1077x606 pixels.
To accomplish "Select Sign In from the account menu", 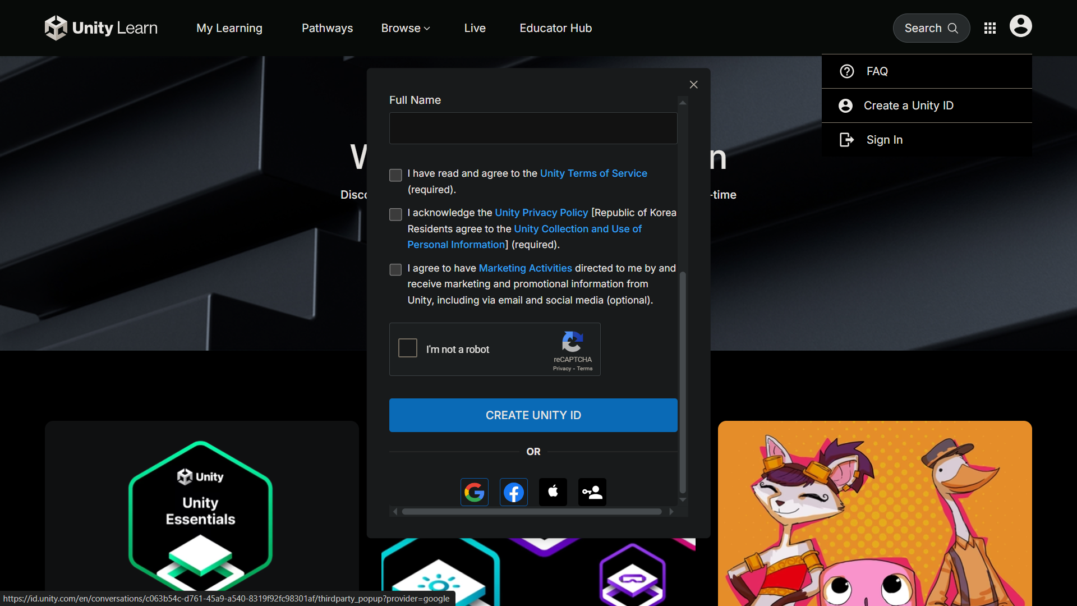I will click(927, 140).
